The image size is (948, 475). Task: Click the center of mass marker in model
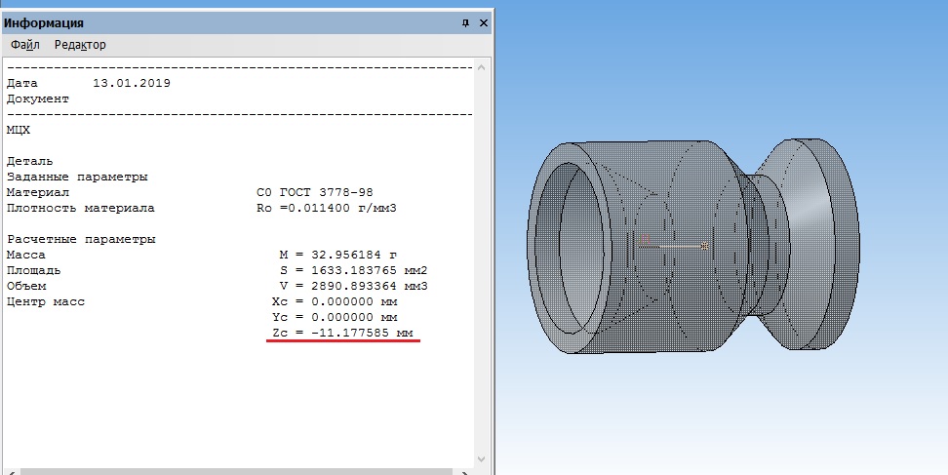(704, 246)
